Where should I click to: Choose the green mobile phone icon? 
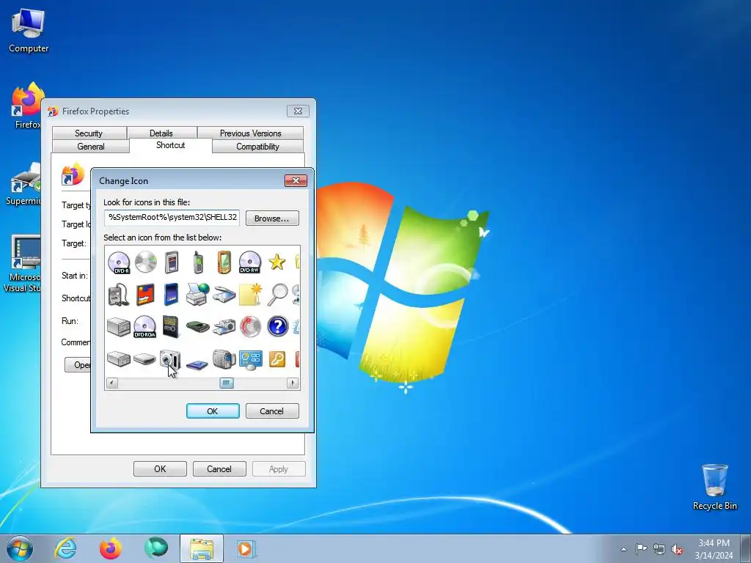coord(198,262)
